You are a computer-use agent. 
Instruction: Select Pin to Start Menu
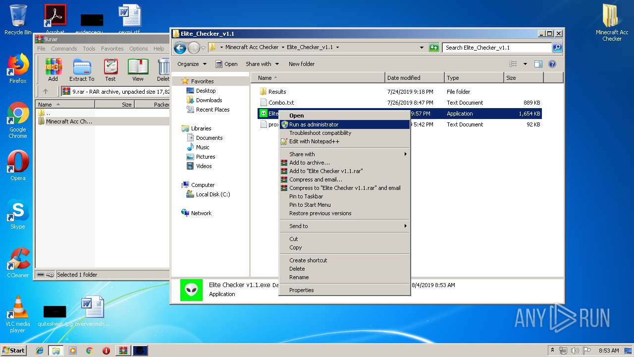pyautogui.click(x=345, y=205)
